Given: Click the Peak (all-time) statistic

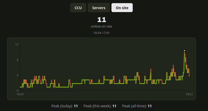Looking at the screenshot, I should coord(137,106).
